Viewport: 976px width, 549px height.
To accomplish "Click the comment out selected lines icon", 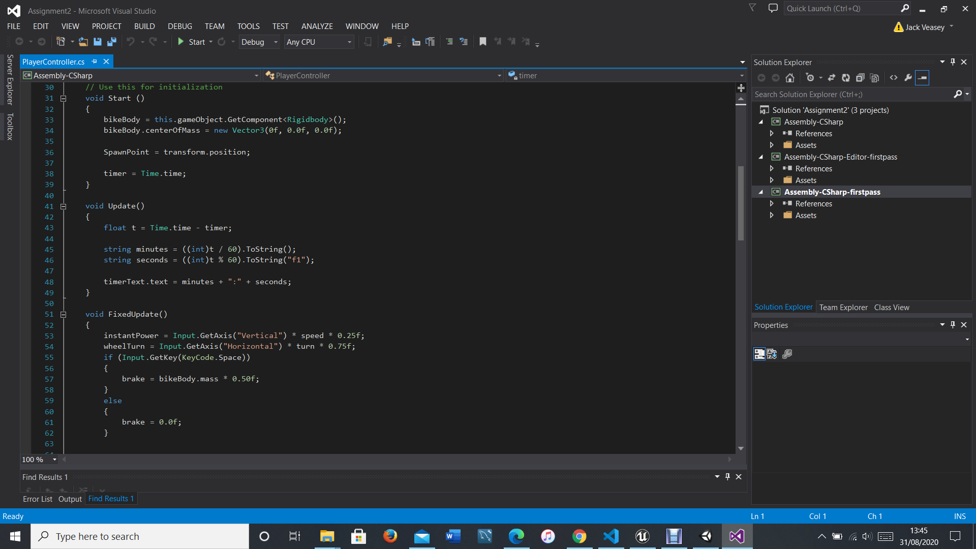I will click(x=449, y=42).
